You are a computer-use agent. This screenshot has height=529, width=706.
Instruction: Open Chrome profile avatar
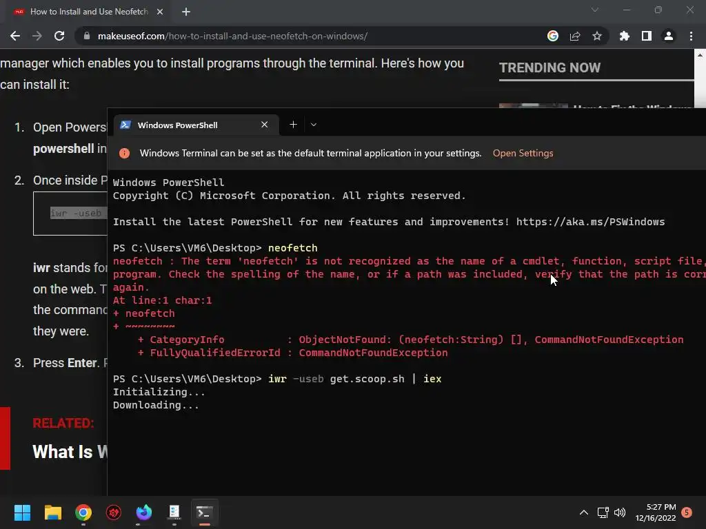[669, 36]
